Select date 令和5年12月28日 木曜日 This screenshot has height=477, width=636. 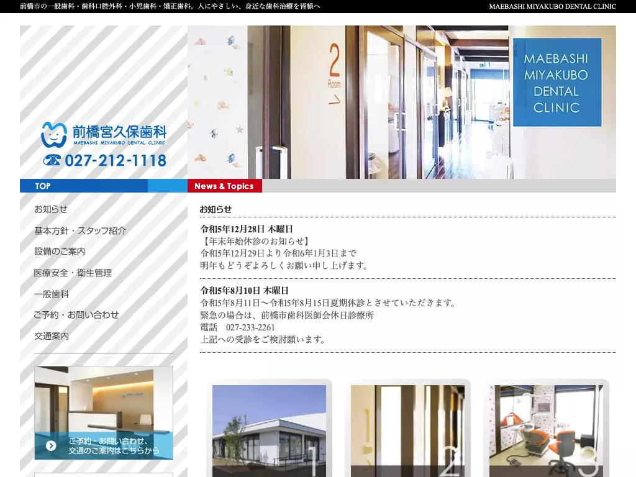pyautogui.click(x=247, y=229)
